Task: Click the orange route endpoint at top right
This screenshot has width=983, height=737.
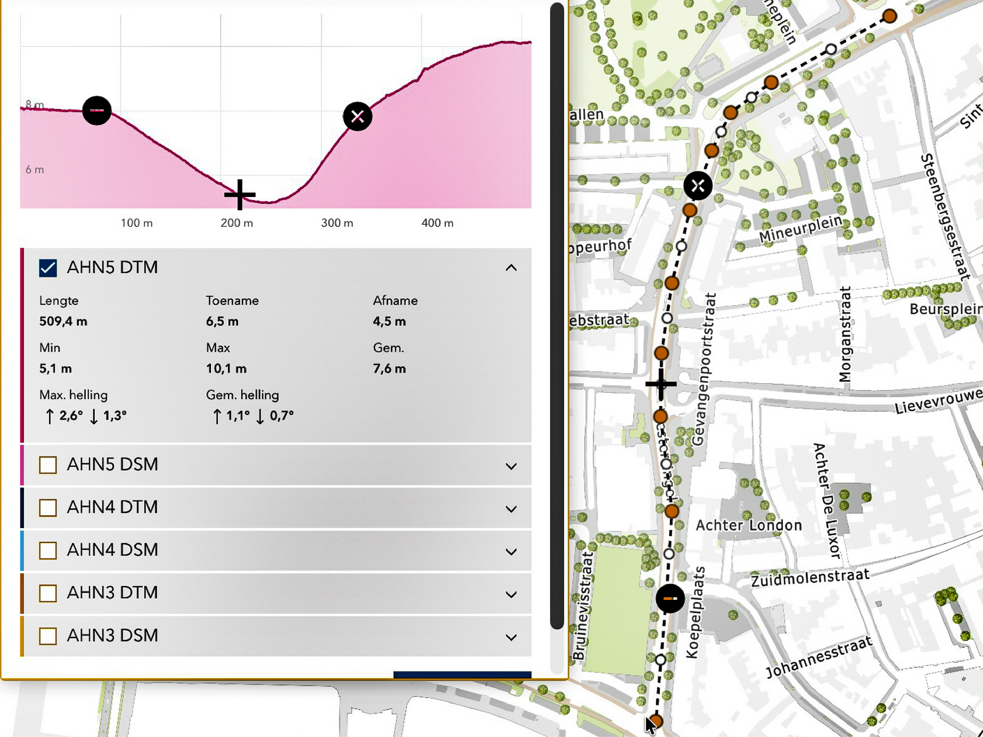Action: click(x=890, y=16)
